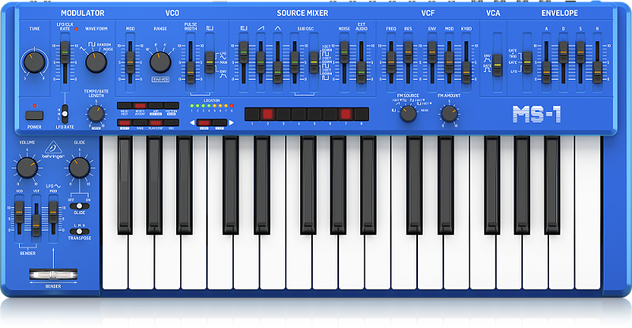Click the Behringer logo above the bender section
The image size is (632, 328).
click(x=53, y=149)
